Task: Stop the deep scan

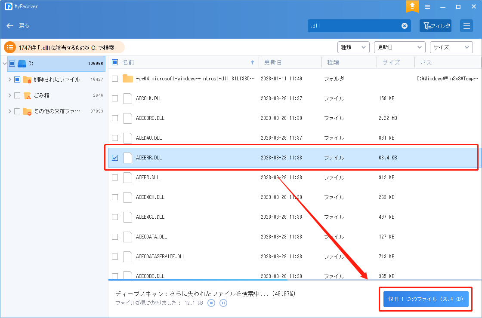Action: tap(211, 303)
